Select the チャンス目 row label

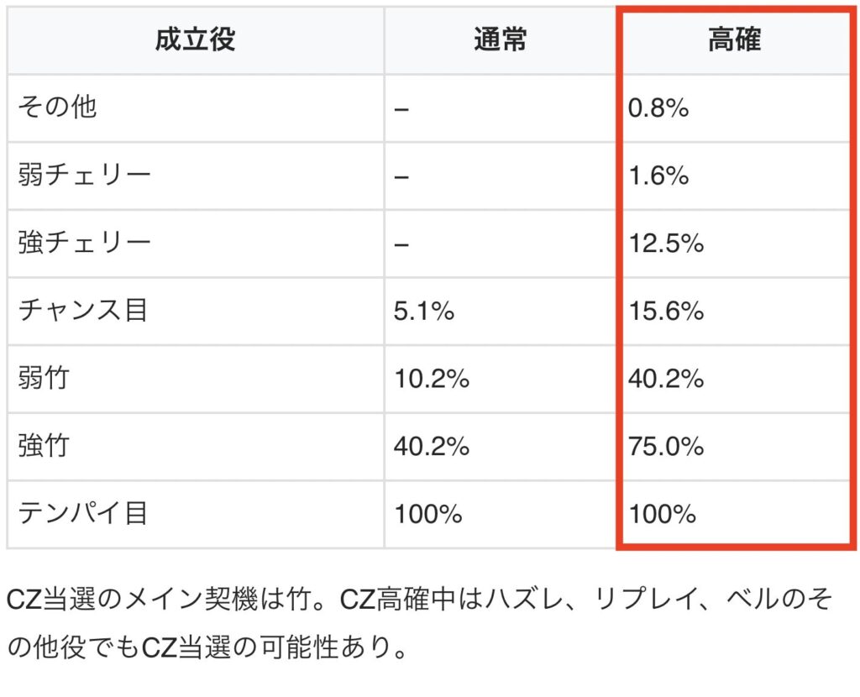(x=83, y=311)
